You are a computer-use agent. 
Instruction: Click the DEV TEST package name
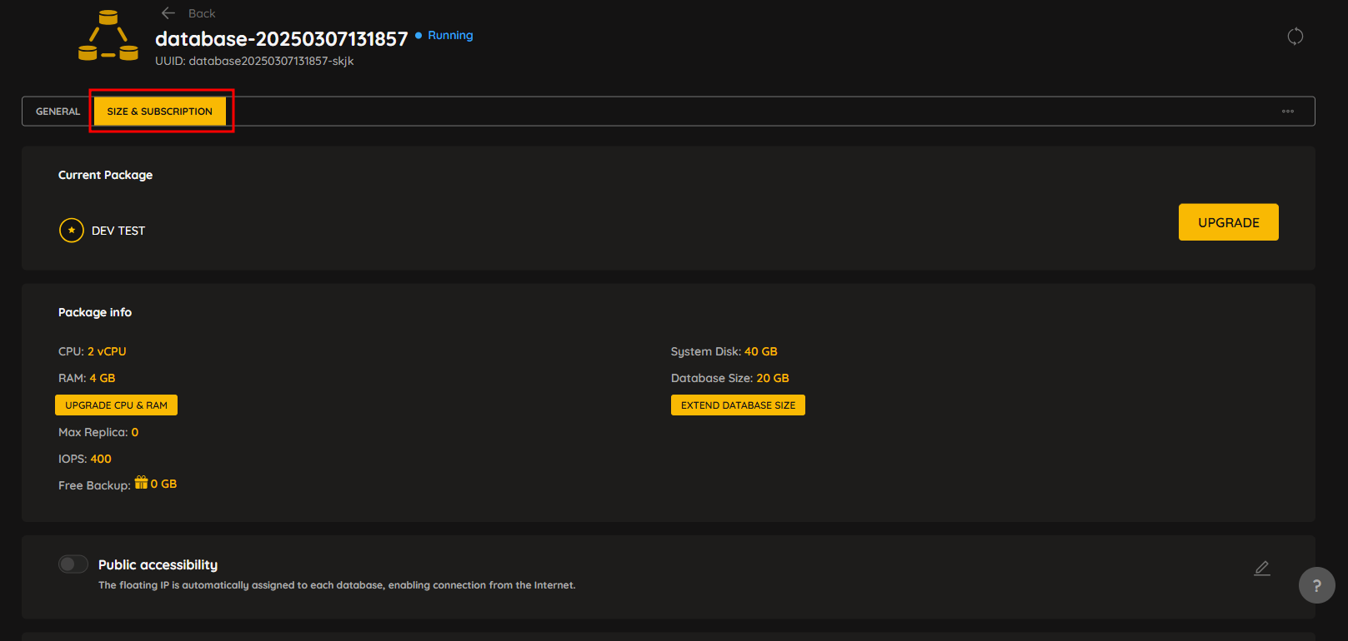(118, 231)
